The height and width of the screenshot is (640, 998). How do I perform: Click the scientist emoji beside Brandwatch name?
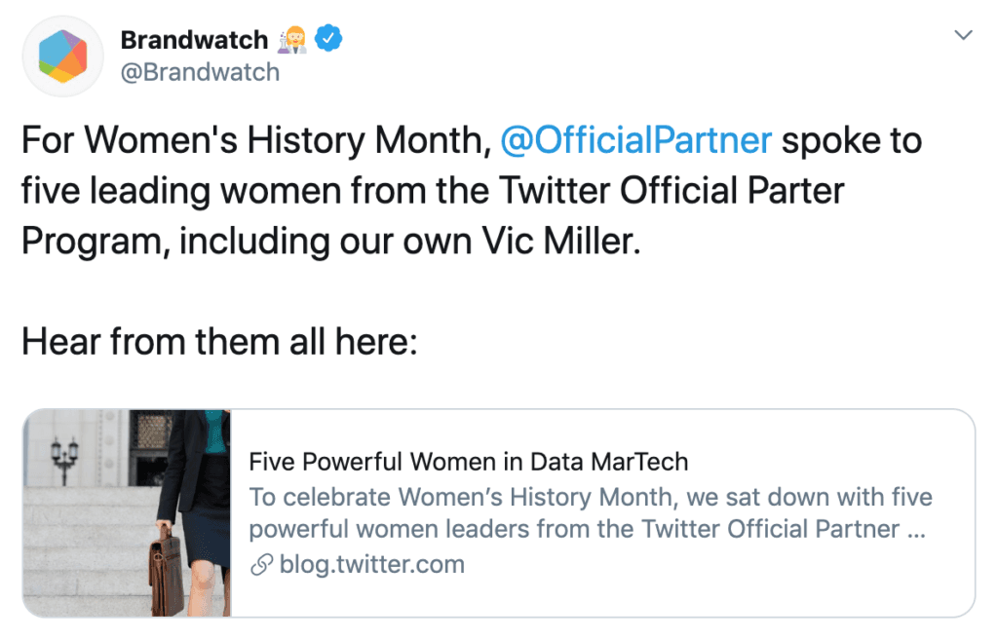[293, 39]
